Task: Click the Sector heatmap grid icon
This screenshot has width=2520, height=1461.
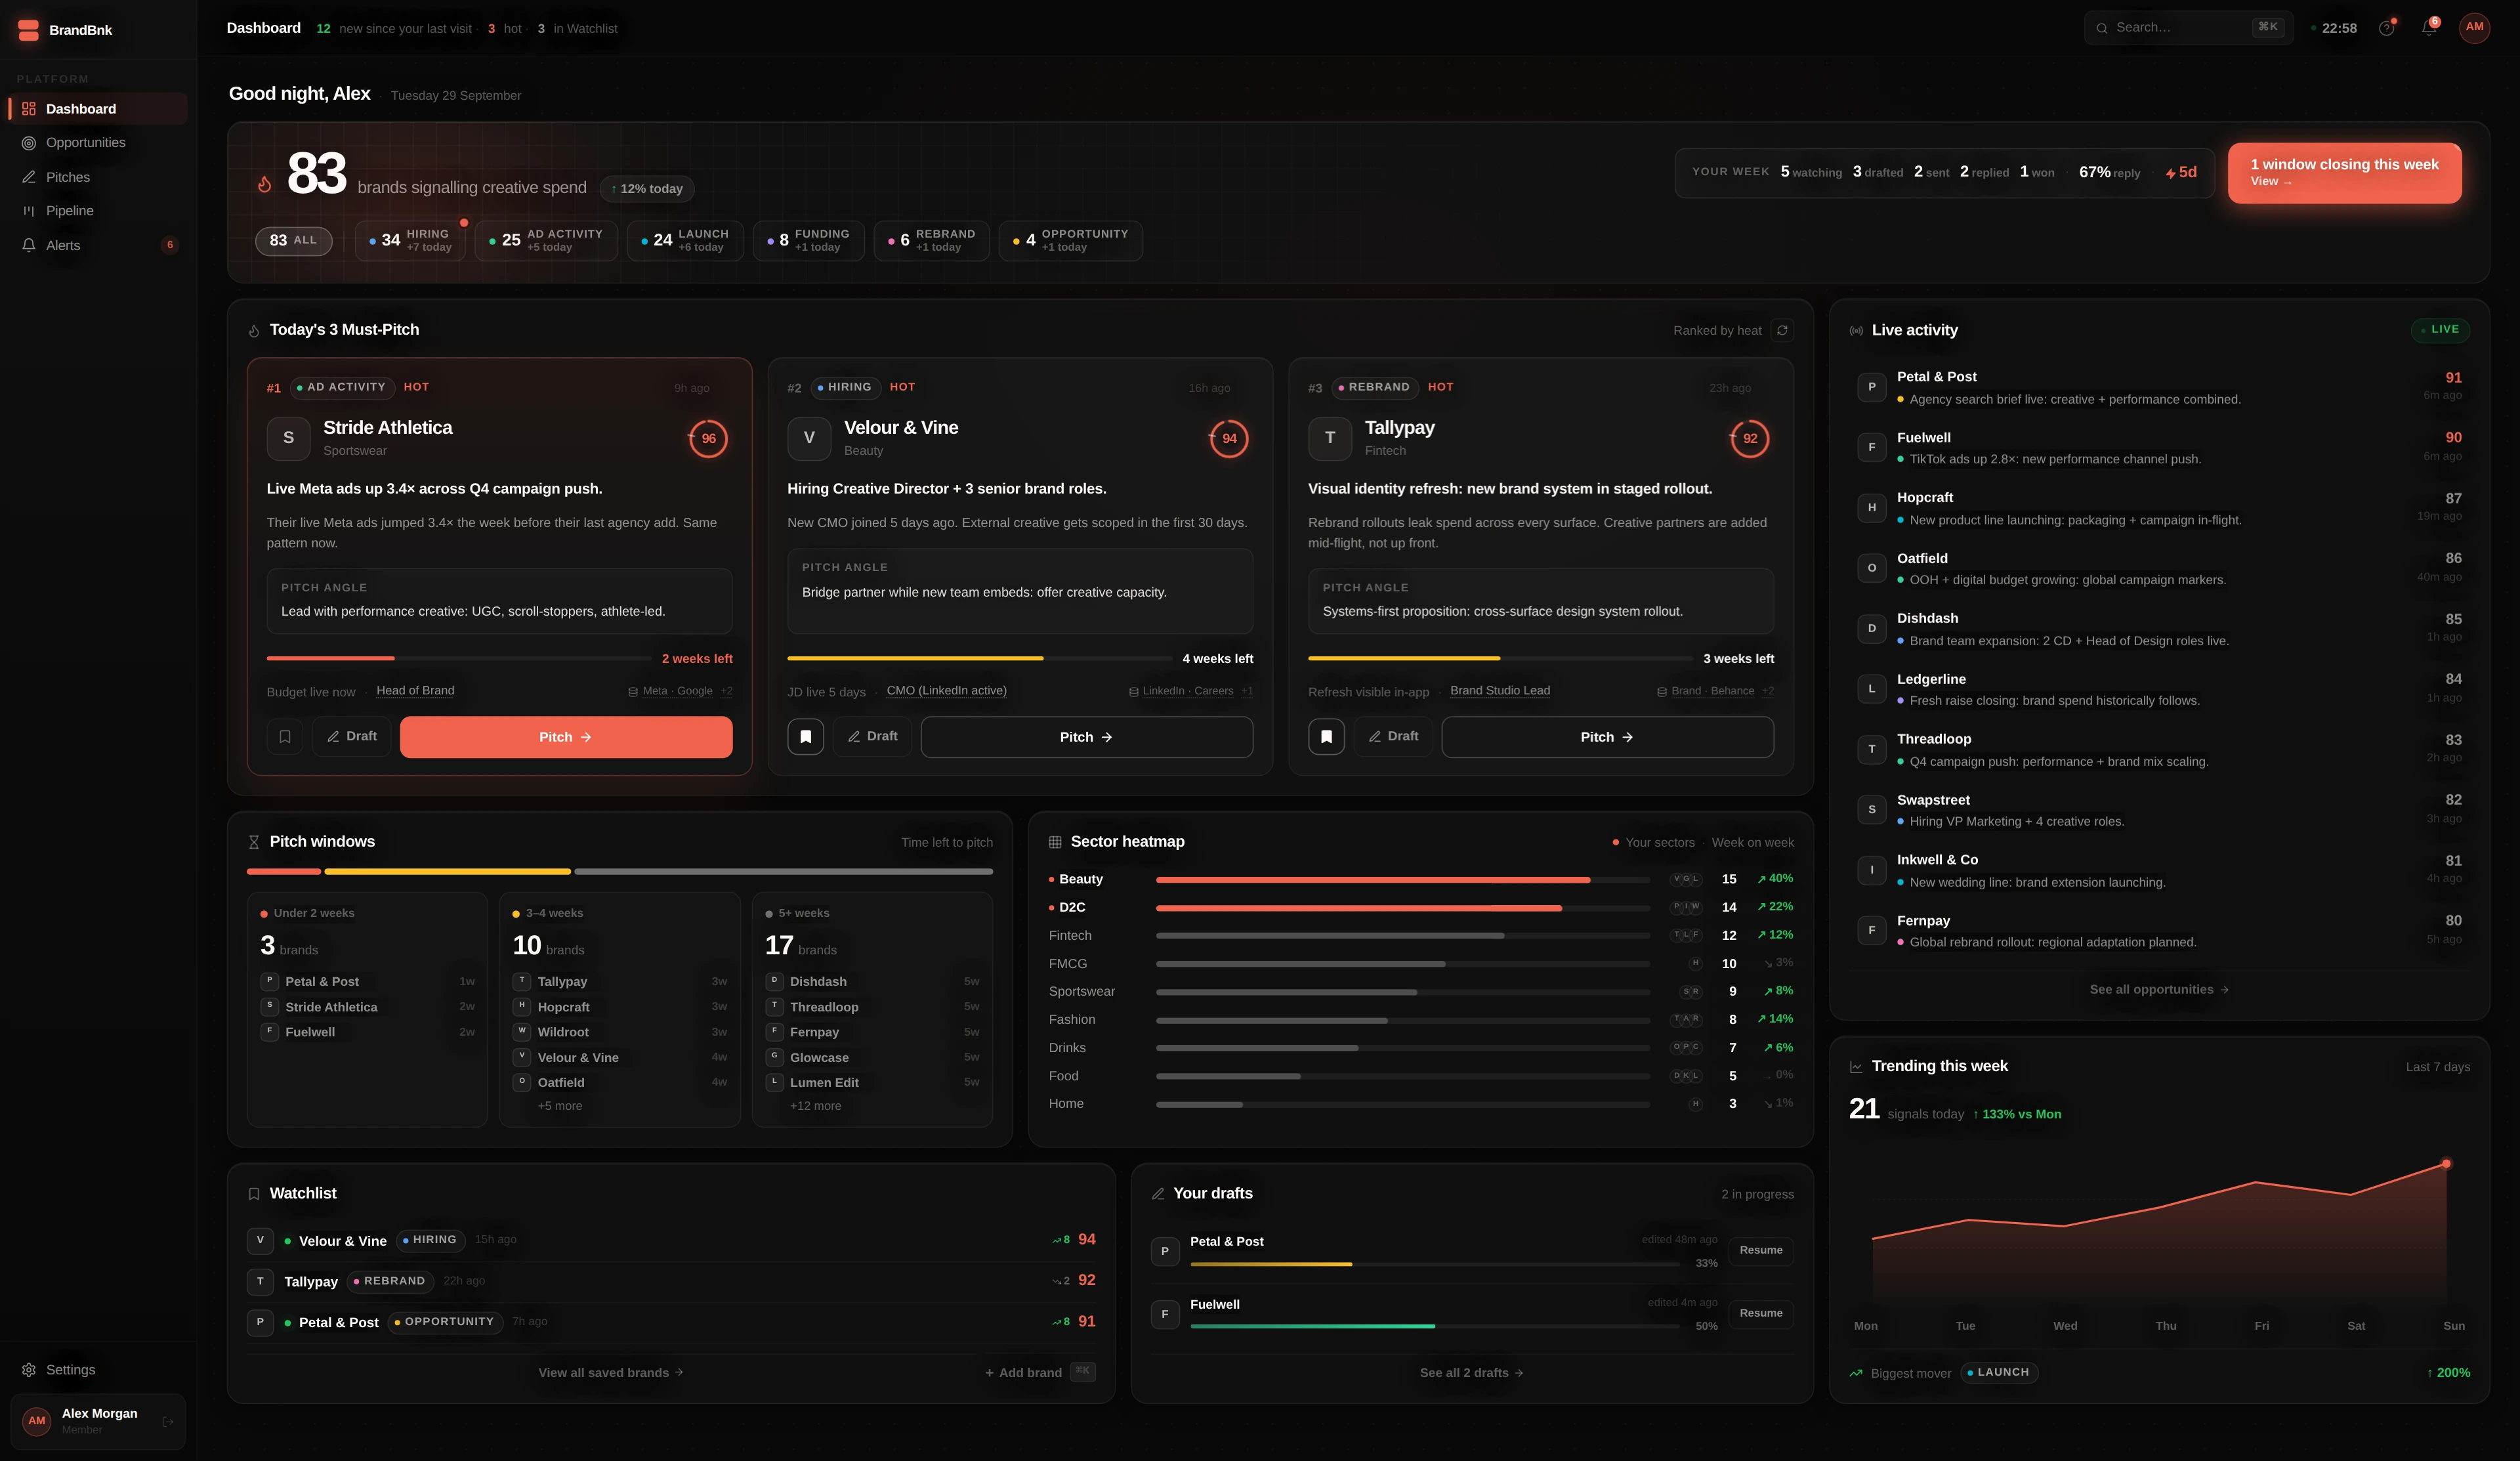Action: [x=1055, y=842]
